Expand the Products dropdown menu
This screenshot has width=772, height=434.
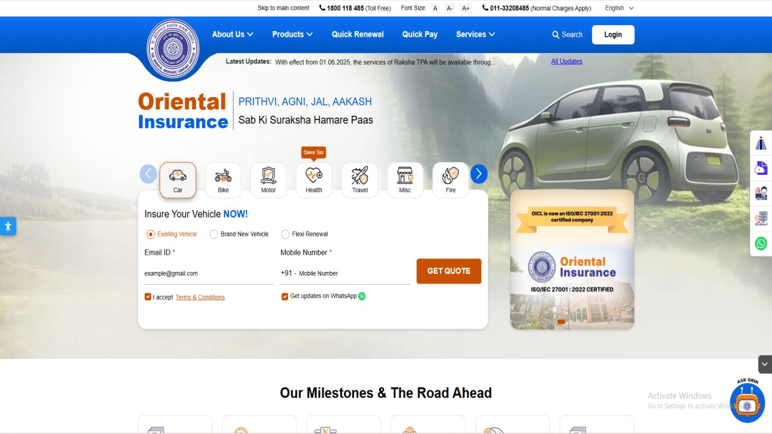pos(292,35)
